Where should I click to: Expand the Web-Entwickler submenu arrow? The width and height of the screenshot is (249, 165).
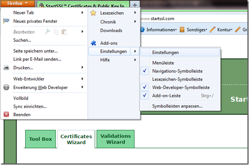pyautogui.click(x=82, y=79)
